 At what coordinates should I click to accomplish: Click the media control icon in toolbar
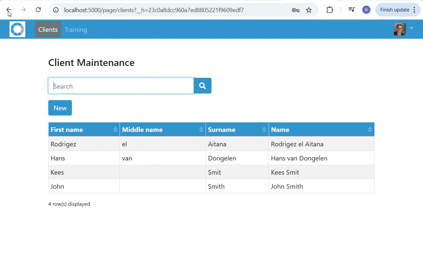(x=351, y=10)
